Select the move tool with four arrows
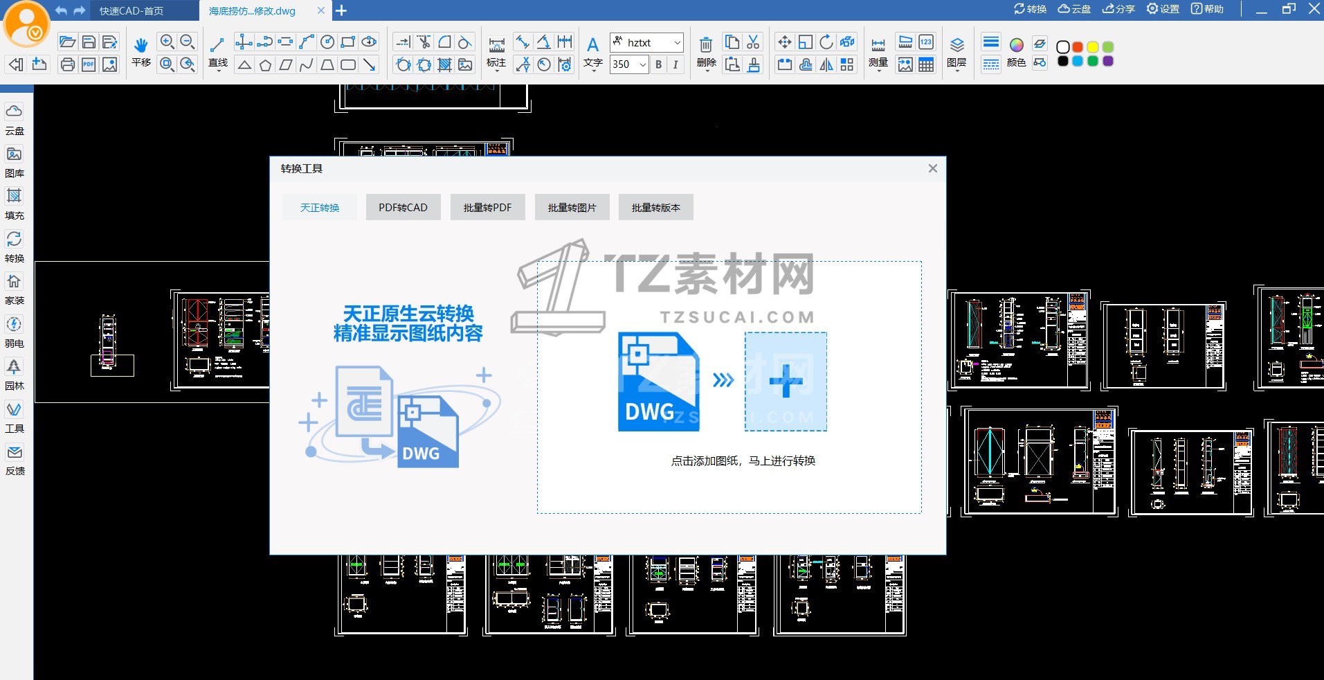The image size is (1324, 680). pos(784,42)
